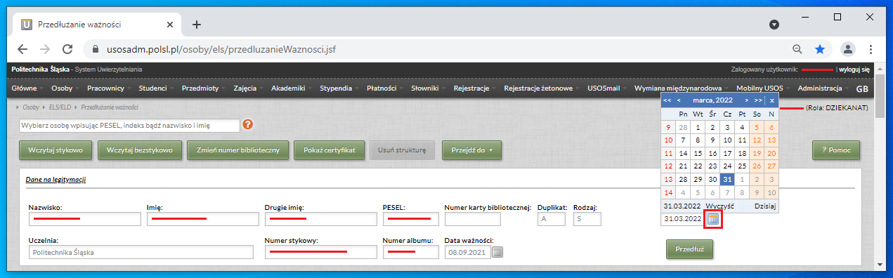This screenshot has width=893, height=278.
Task: Click Wyczyść in the calendar footer
Action: point(719,206)
